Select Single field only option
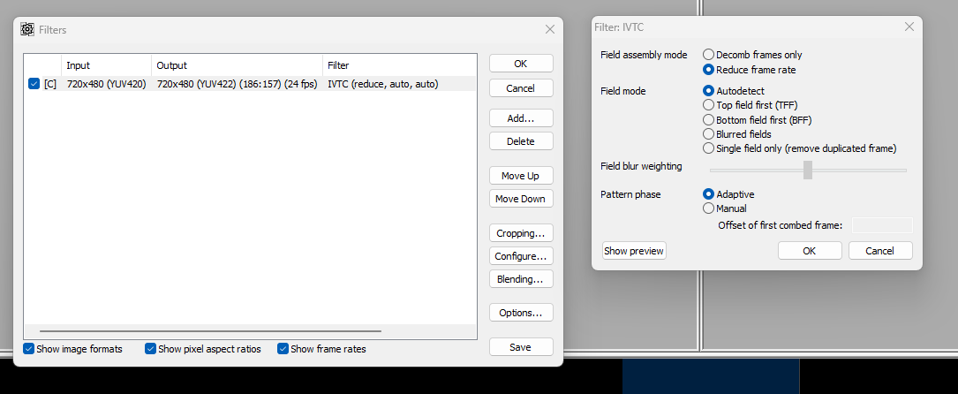Image resolution: width=958 pixels, height=394 pixels. 709,148
